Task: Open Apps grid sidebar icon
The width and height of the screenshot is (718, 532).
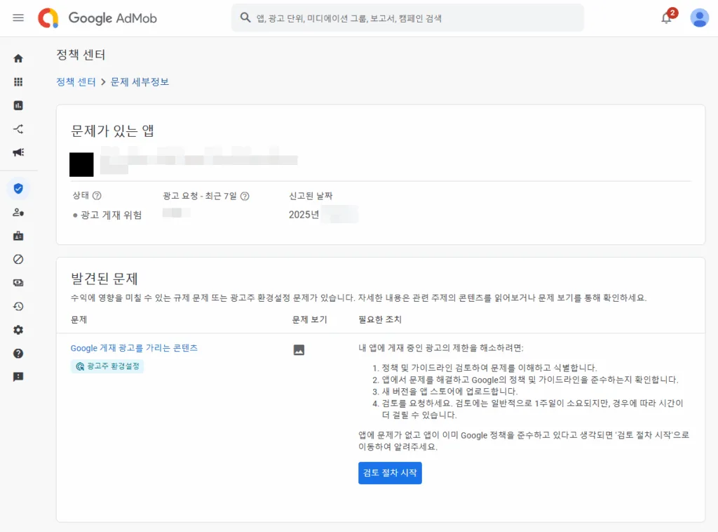Action: click(x=18, y=82)
